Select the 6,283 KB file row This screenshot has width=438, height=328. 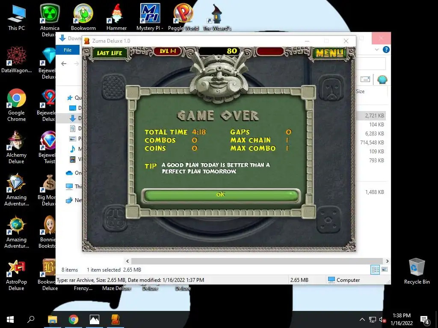[x=372, y=133]
